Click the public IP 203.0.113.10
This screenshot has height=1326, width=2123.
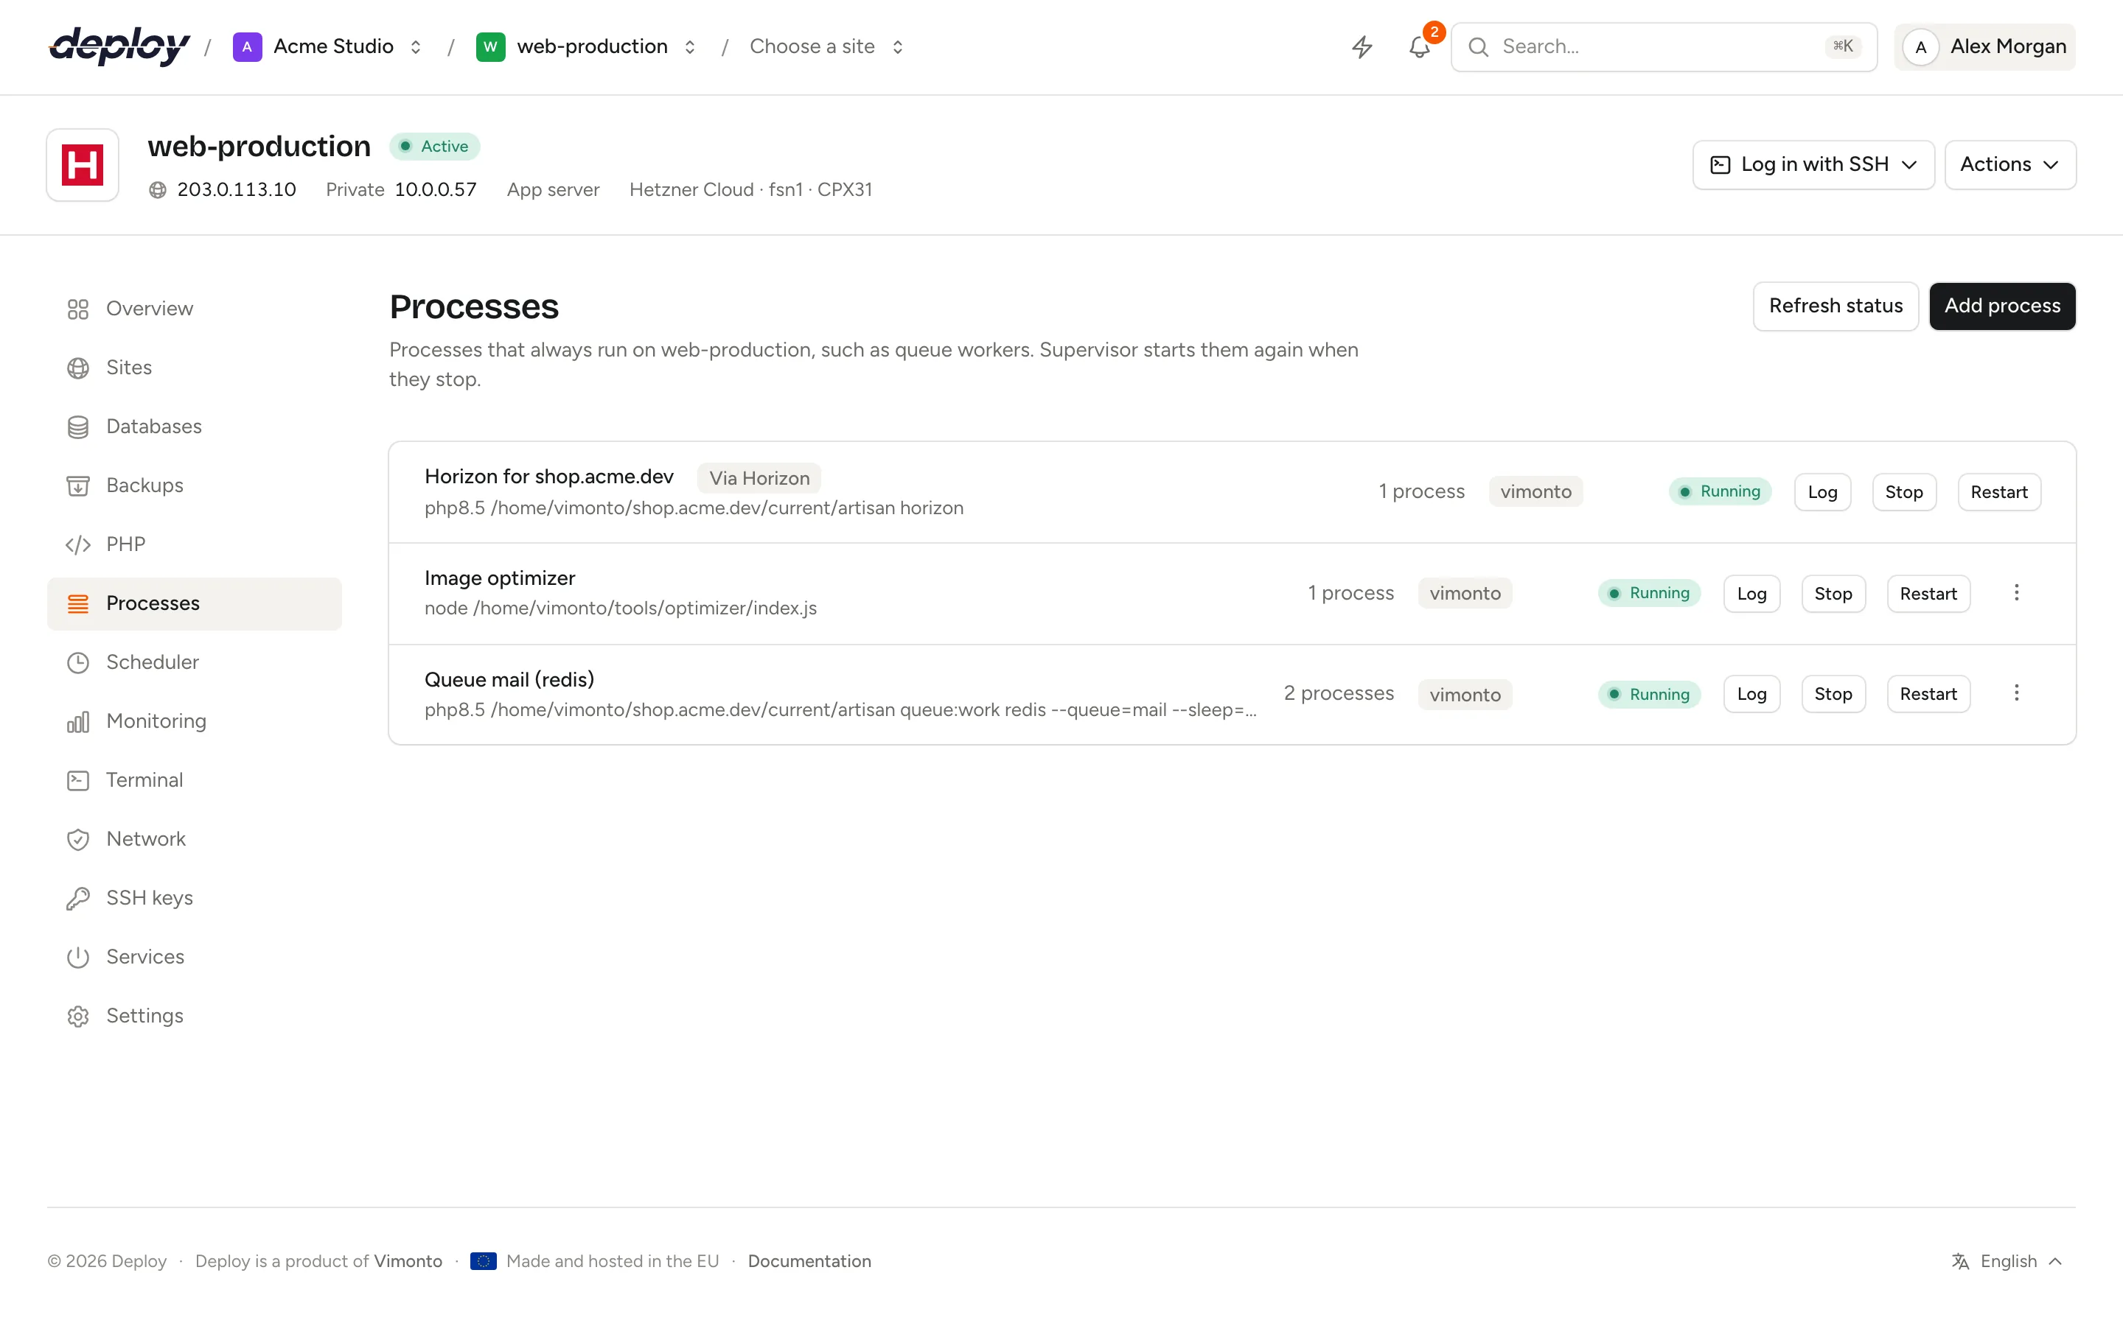(x=236, y=189)
